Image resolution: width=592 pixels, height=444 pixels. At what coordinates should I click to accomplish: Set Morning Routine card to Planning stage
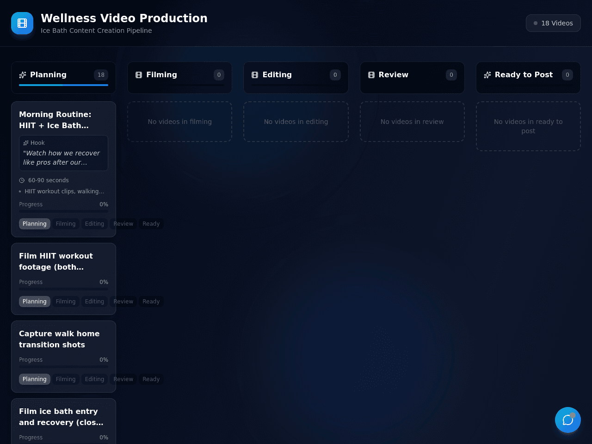(35, 224)
